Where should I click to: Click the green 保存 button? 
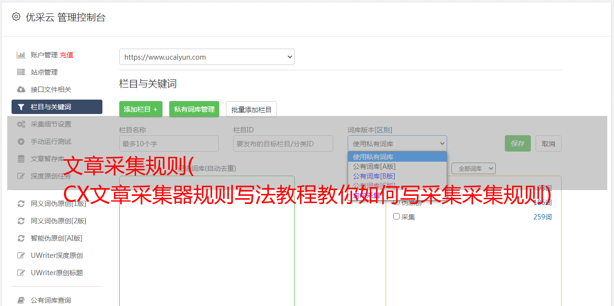pyautogui.click(x=518, y=143)
